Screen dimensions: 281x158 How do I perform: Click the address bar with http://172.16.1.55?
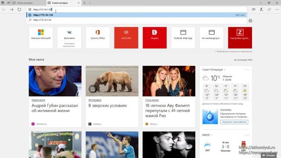tap(137, 10)
